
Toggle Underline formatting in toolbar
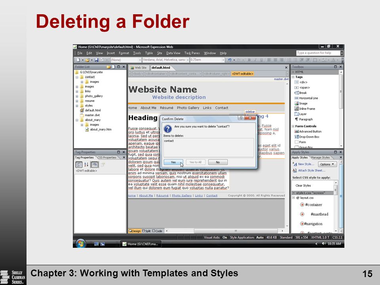pos(261,60)
